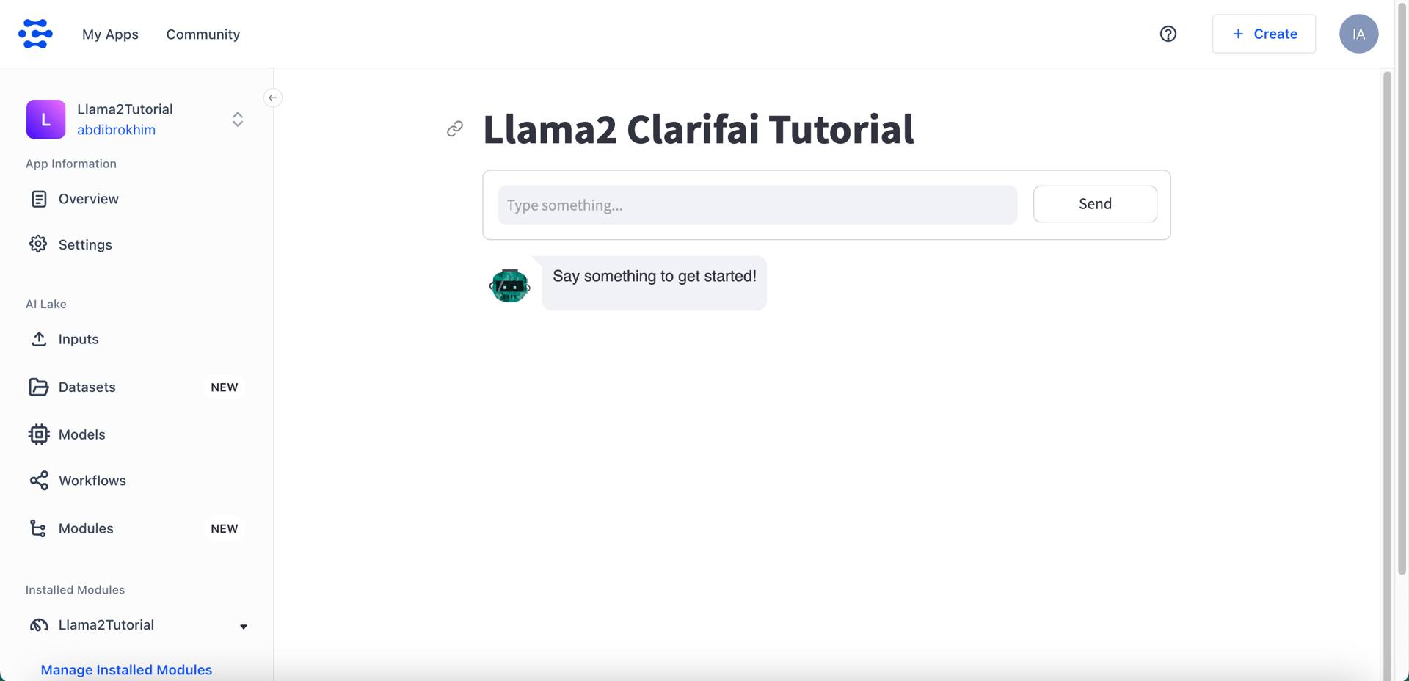Click the Type something message field
Image resolution: width=1409 pixels, height=681 pixels.
pyautogui.click(x=757, y=205)
